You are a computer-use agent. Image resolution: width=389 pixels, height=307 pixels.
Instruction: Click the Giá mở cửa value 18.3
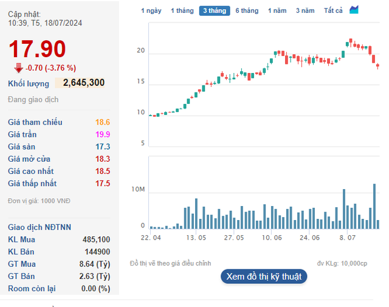(x=103, y=159)
